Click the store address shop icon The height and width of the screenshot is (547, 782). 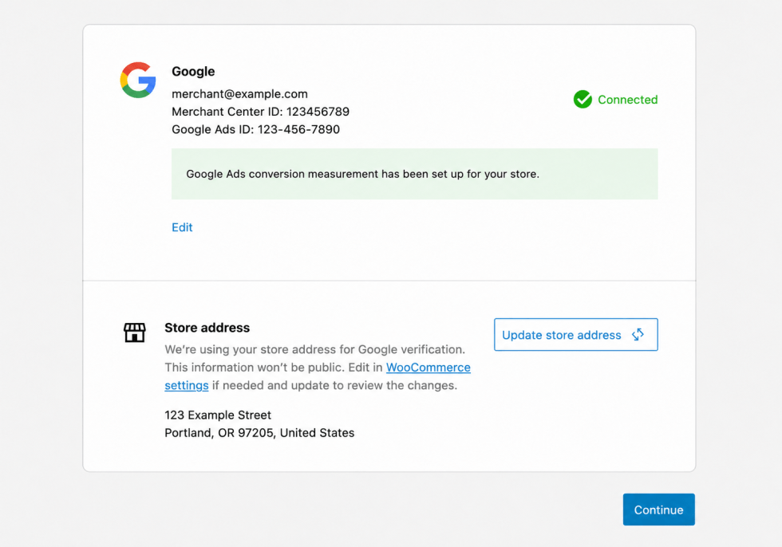pos(135,333)
